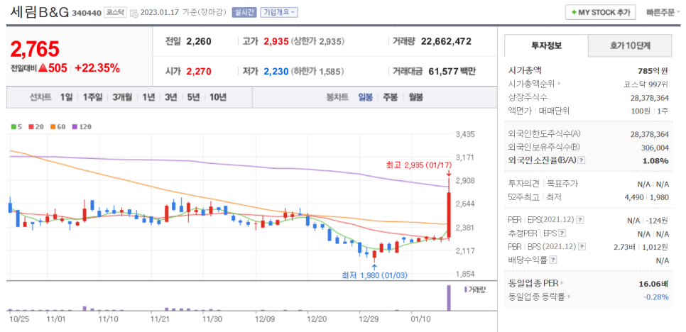Click the -0.28% industry change value

(656, 297)
